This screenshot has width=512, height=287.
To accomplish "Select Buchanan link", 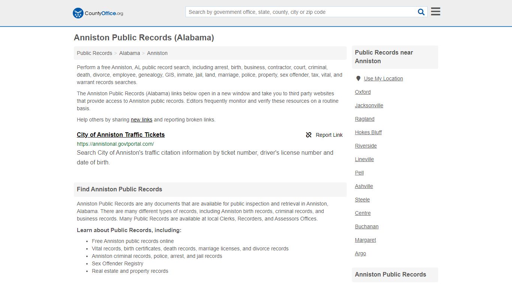I will 367,226.
